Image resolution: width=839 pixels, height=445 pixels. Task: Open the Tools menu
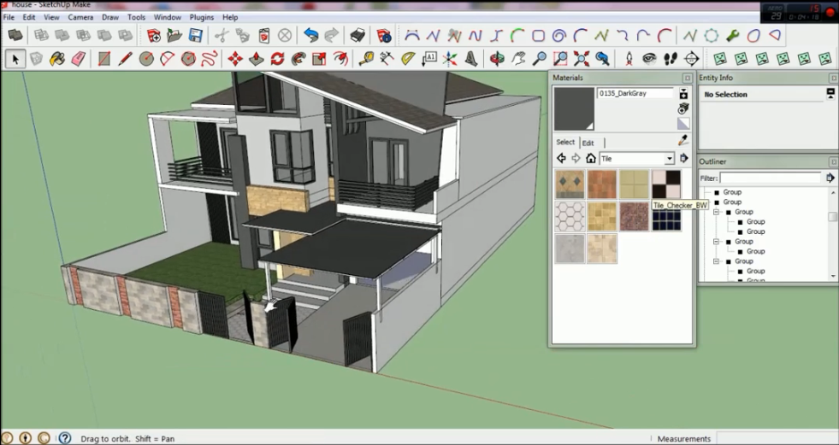pos(136,17)
